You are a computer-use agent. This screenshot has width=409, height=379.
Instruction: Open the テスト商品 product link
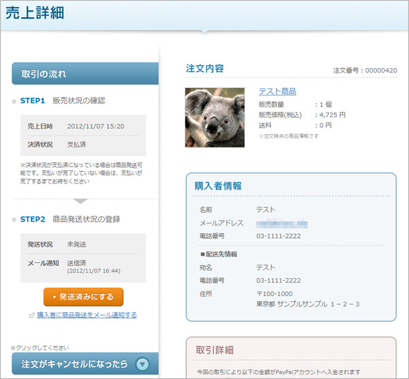pyautogui.click(x=277, y=91)
